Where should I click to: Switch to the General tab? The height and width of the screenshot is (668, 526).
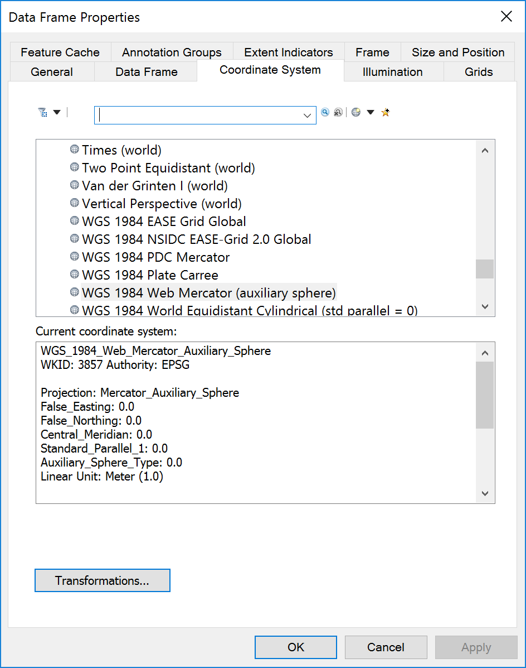51,71
